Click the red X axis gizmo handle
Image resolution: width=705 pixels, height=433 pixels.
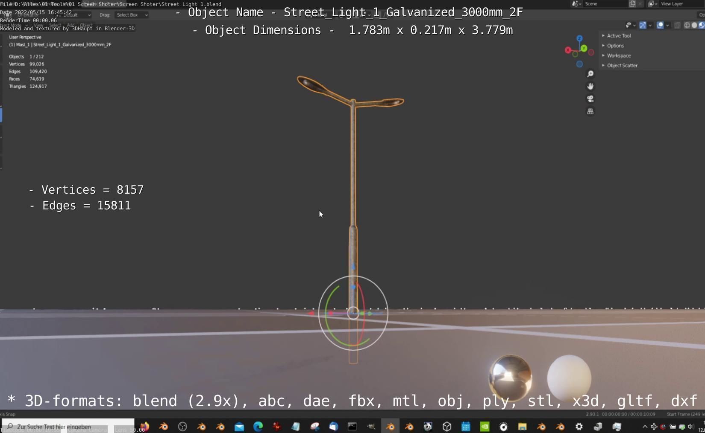point(568,50)
